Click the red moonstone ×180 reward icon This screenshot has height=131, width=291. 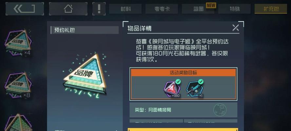[172, 89]
